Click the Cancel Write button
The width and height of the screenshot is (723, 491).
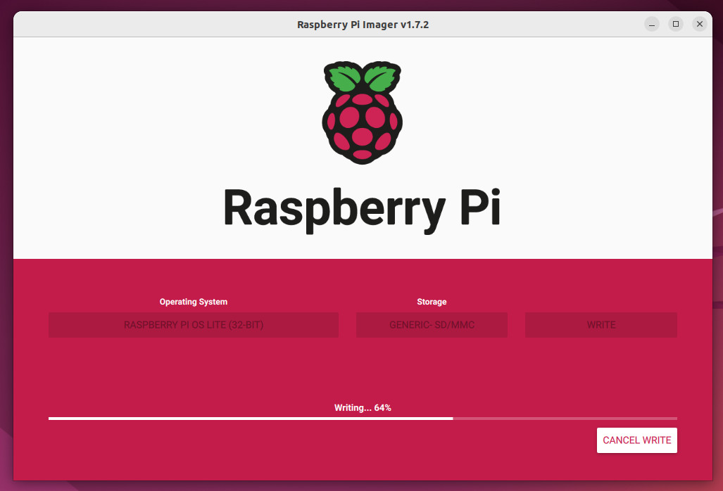(637, 440)
